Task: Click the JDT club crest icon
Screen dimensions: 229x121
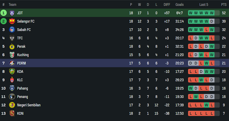Action: pyautogui.click(x=12, y=13)
